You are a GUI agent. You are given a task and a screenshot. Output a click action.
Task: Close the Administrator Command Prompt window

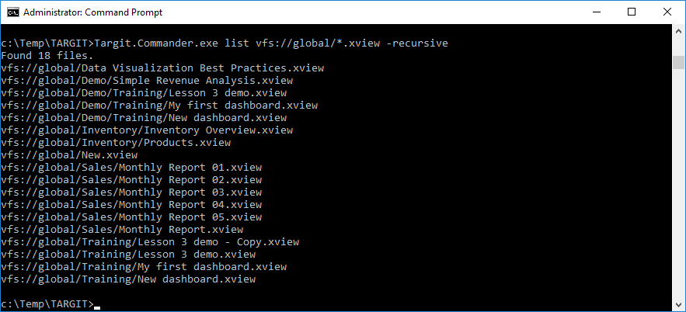click(667, 12)
